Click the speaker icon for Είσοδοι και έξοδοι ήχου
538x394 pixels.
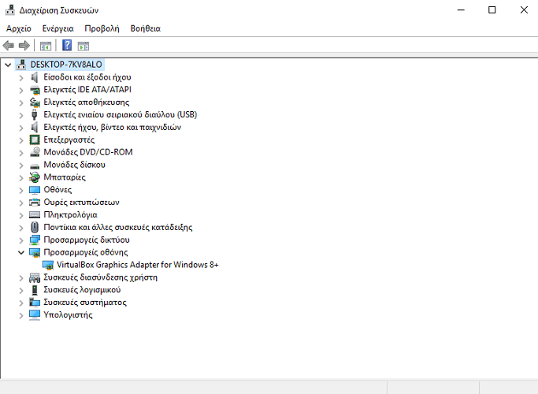pyautogui.click(x=35, y=77)
